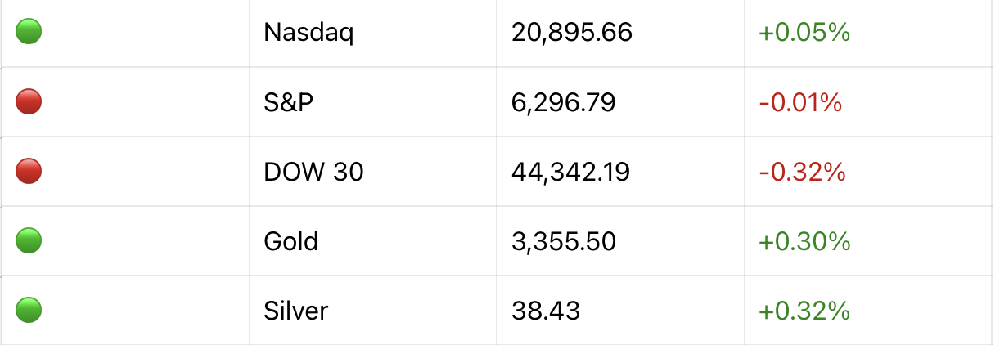Select the red indicator in DOW 30 row
The image size is (995, 345).
pos(29,172)
